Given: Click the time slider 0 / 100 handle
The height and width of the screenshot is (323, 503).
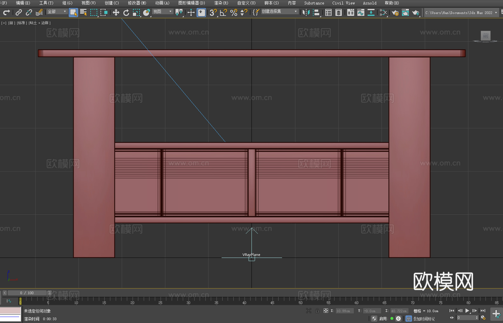Looking at the screenshot, I should pos(27,293).
